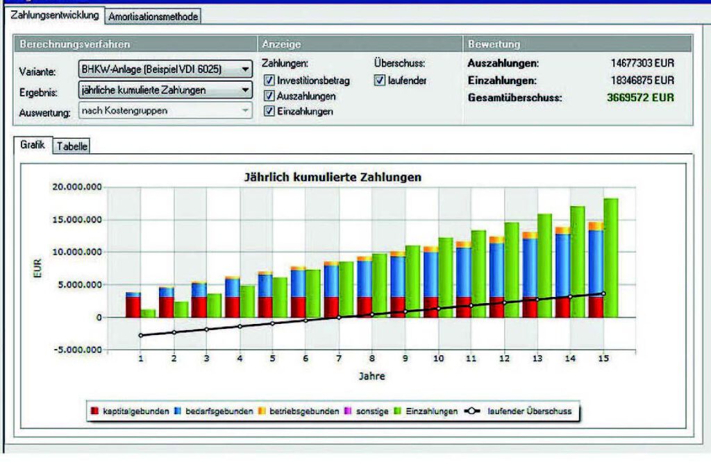The height and width of the screenshot is (462, 711).
Task: Click the Einzahlungen value 18346875 EUR
Action: (x=642, y=80)
